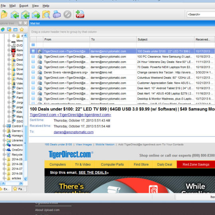The width and height of the screenshot is (215, 215).
Task: Click the Network icon in explorer tree
Action: (x=9, y=145)
